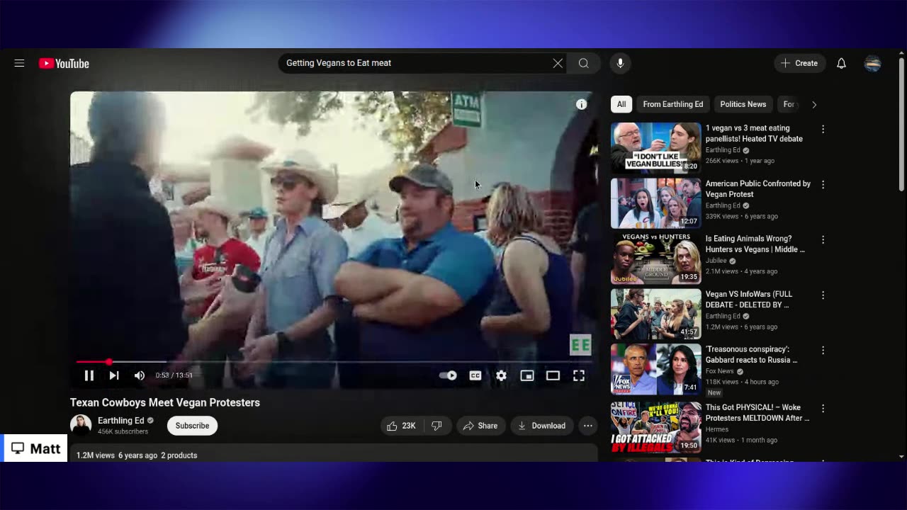The image size is (907, 510).
Task: Open options for 'American Public Confronted' video
Action: coord(823,184)
